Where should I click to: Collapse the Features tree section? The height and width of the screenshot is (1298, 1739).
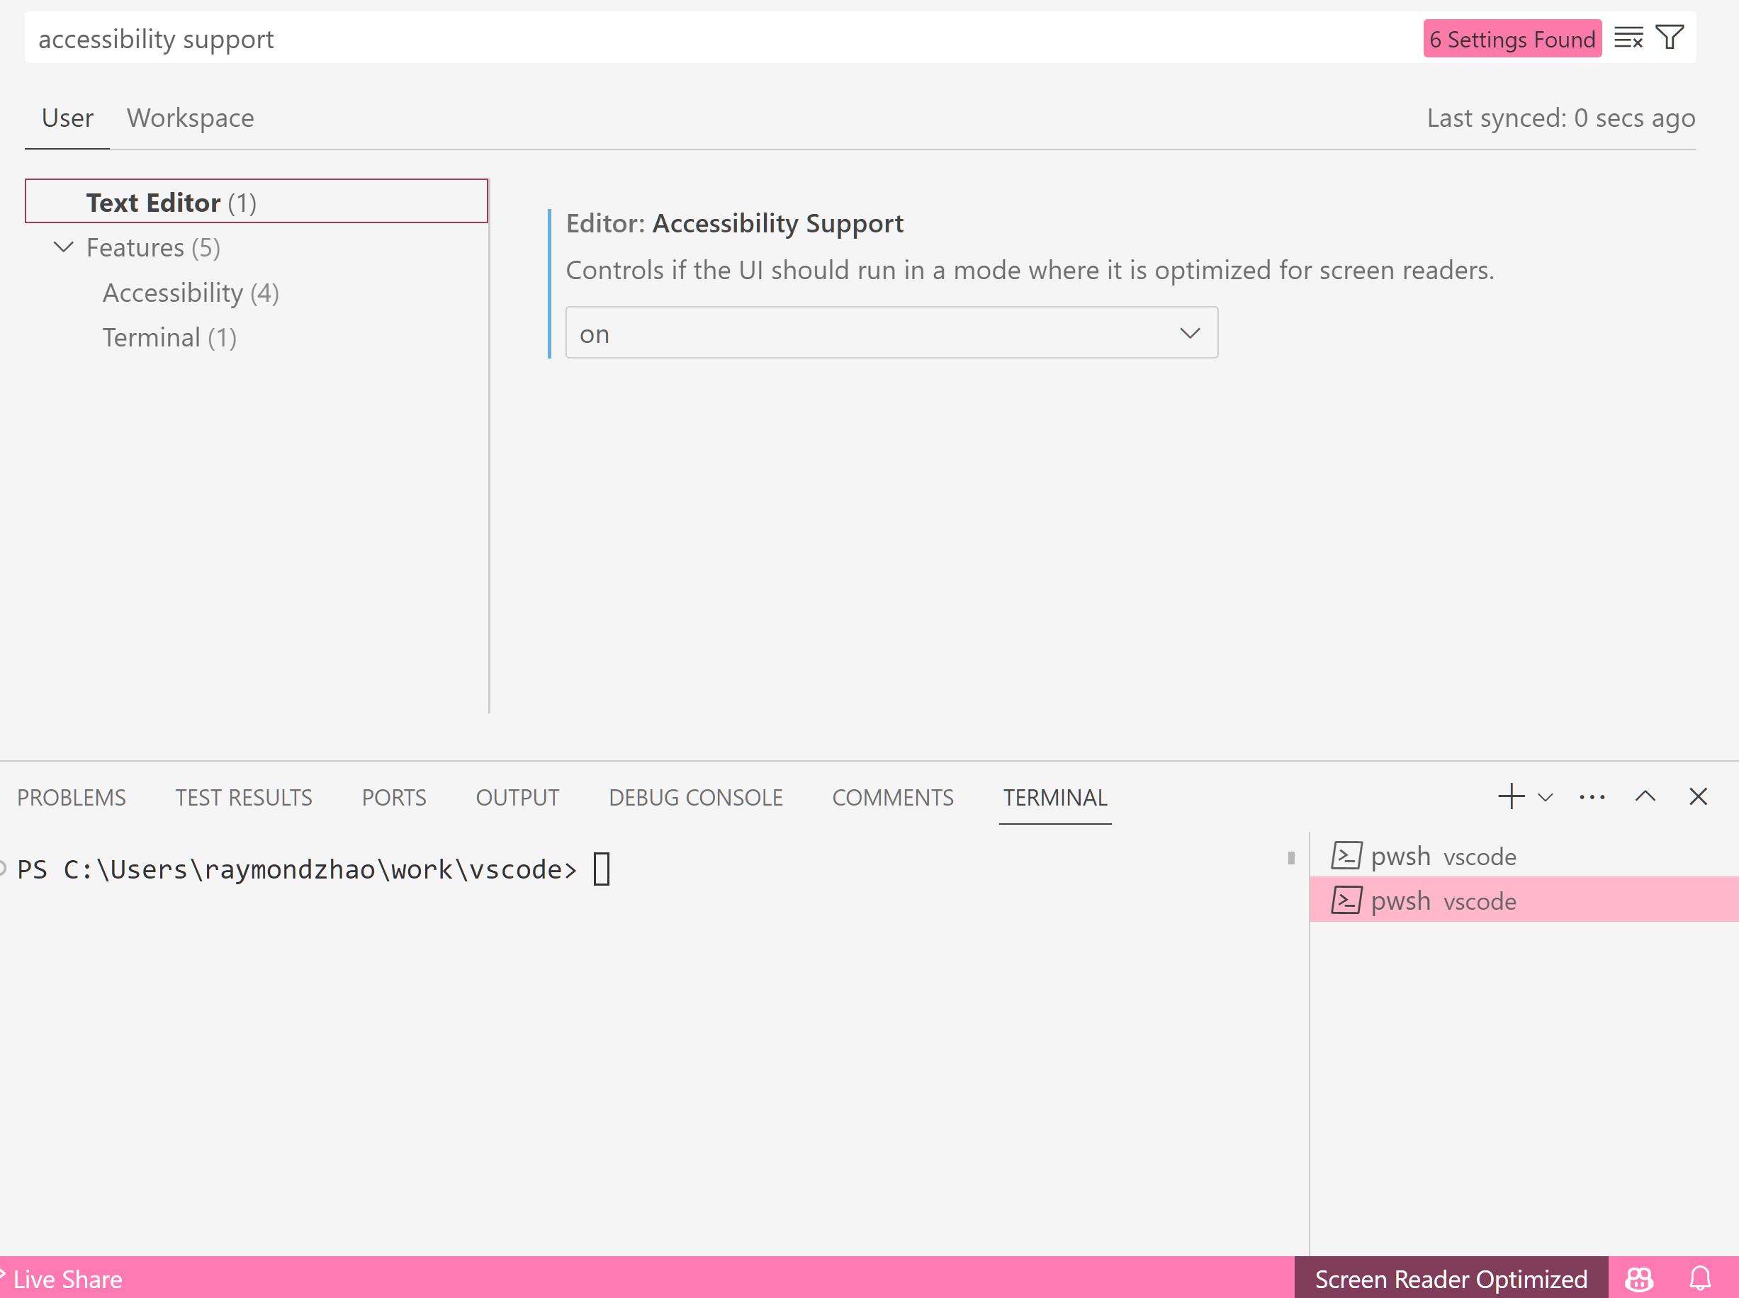pyautogui.click(x=64, y=247)
